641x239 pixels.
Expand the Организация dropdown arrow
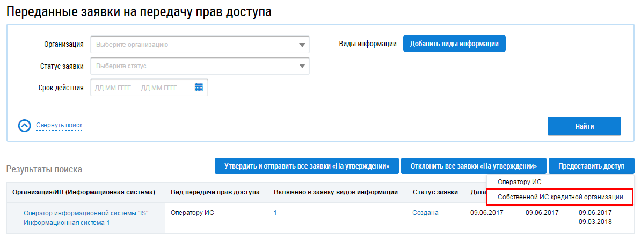pos(302,45)
